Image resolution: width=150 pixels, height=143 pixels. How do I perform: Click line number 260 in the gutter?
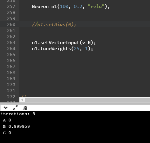point(11,25)
